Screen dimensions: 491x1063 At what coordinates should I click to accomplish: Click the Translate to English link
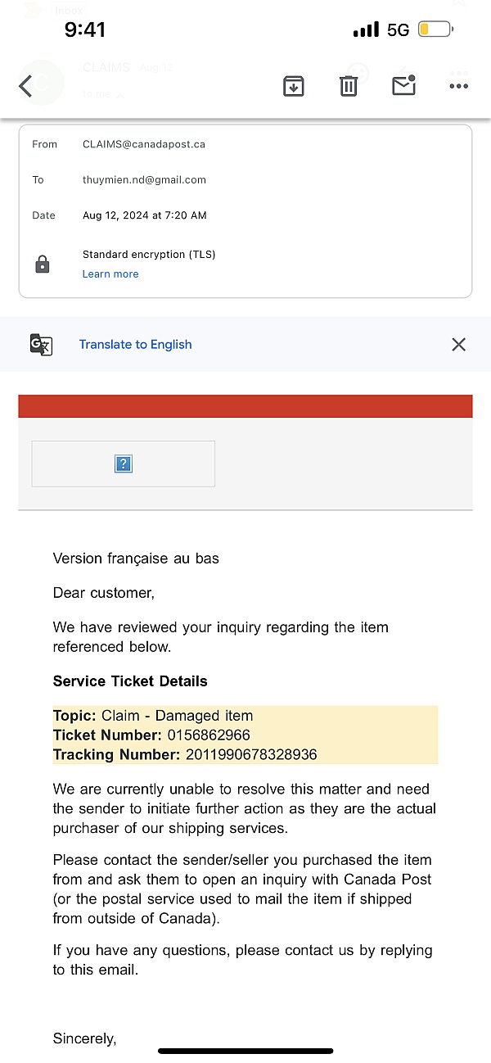(x=135, y=345)
